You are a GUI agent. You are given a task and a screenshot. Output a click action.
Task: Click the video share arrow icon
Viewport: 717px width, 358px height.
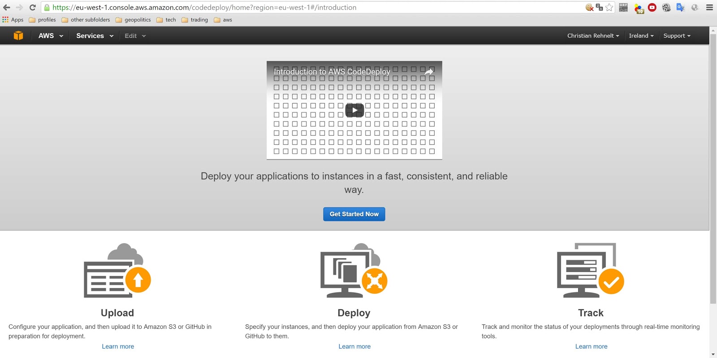point(429,72)
